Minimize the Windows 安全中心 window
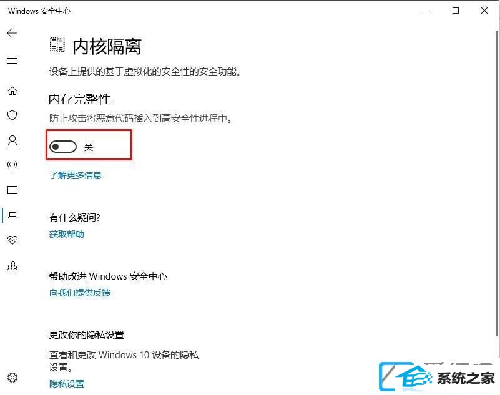Viewport: 500px width, 395px height. [427, 11]
